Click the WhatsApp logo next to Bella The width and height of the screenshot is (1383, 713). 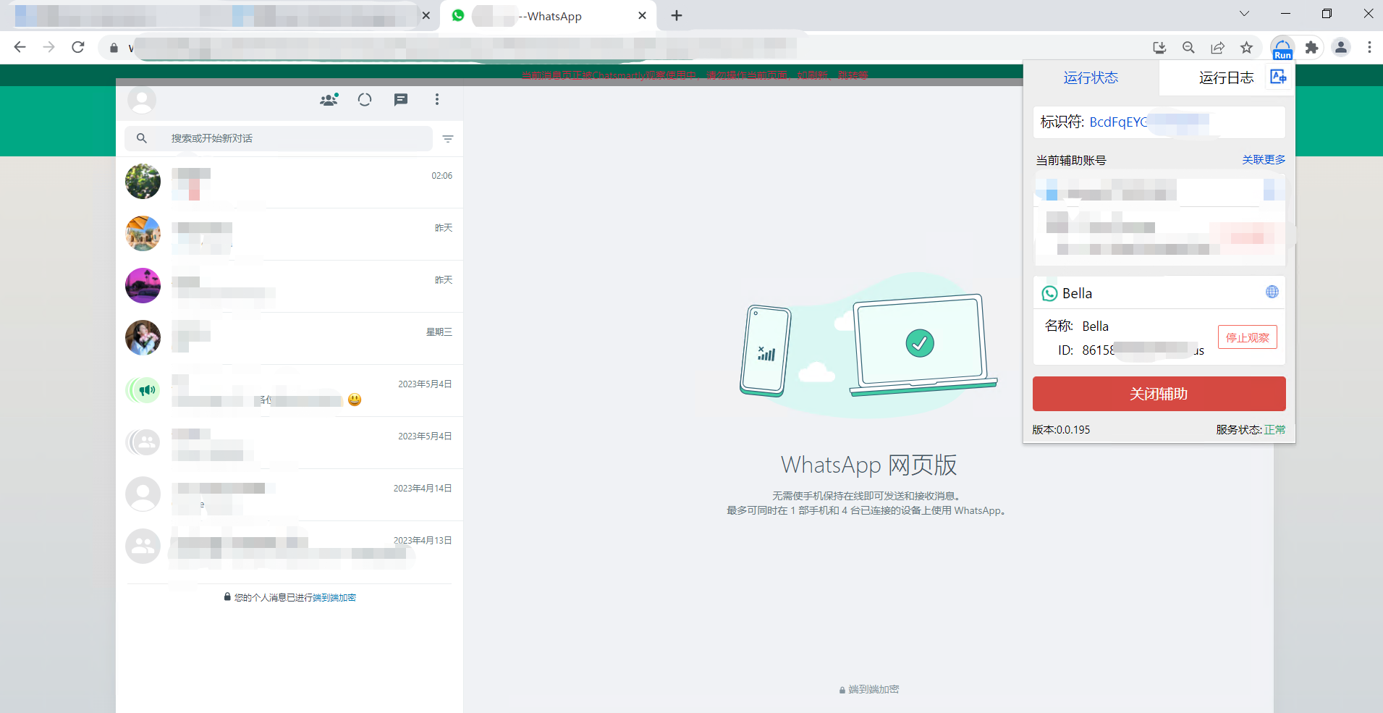tap(1049, 293)
